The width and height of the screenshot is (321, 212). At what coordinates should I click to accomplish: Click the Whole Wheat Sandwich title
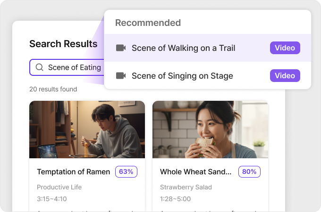[196, 172]
